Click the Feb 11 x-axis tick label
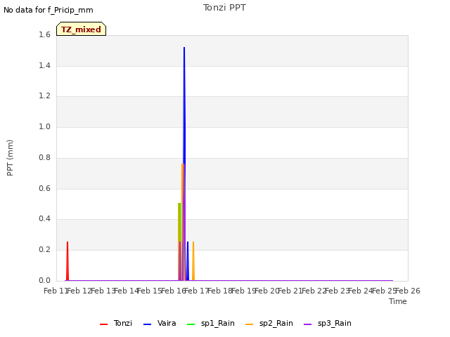Image resolution: width=450 pixels, height=337 pixels. 56,291
